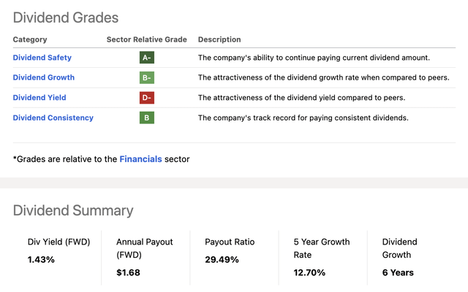Open the Dividend Consistency category link
This screenshot has height=292, width=468.
[53, 118]
